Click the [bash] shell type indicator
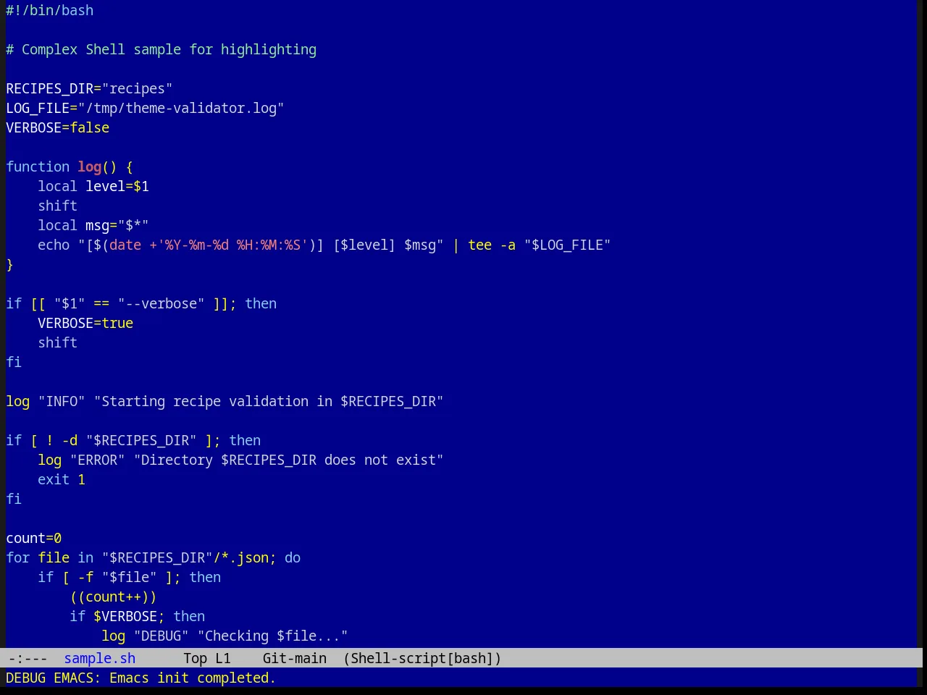 click(x=471, y=658)
